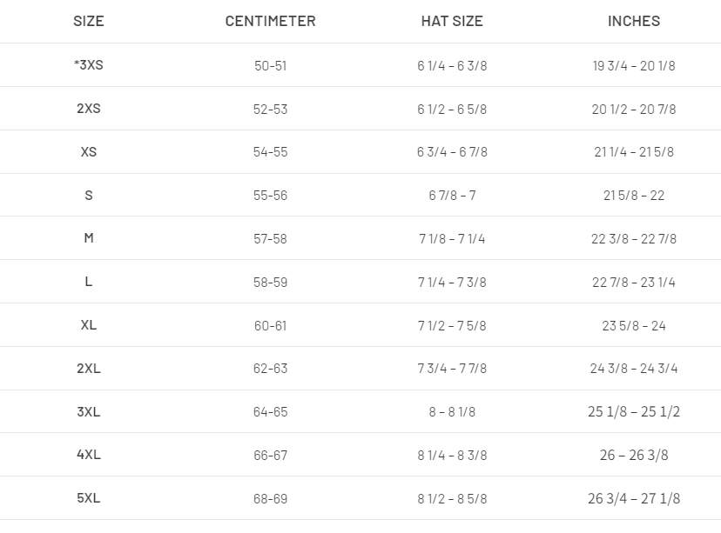Click the HAT SIZE column header
Viewport: 721px width, 533px height.
click(452, 21)
